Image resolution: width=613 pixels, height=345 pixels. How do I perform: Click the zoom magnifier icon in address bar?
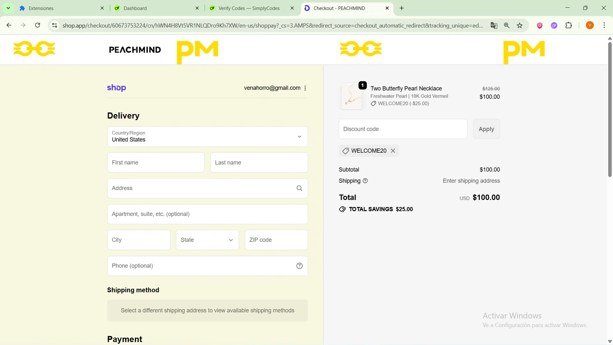point(507,25)
